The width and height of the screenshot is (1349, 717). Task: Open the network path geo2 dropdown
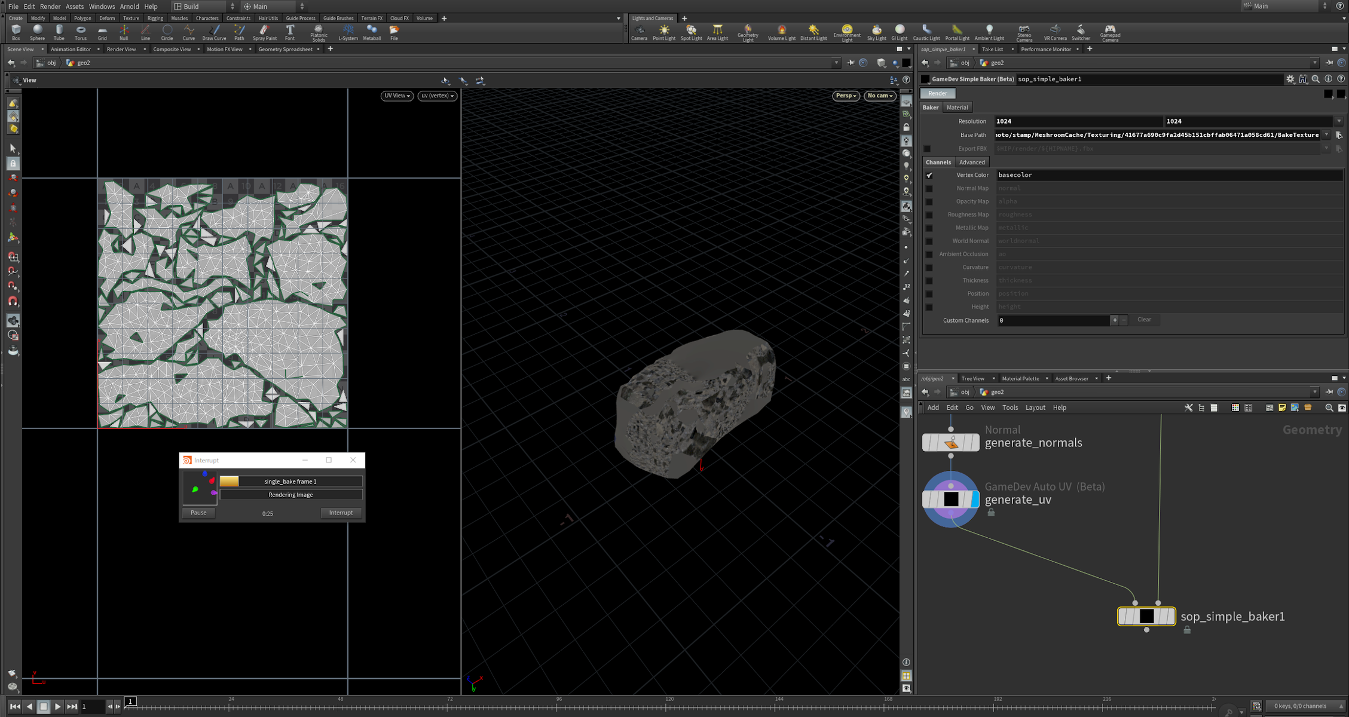[1314, 392]
